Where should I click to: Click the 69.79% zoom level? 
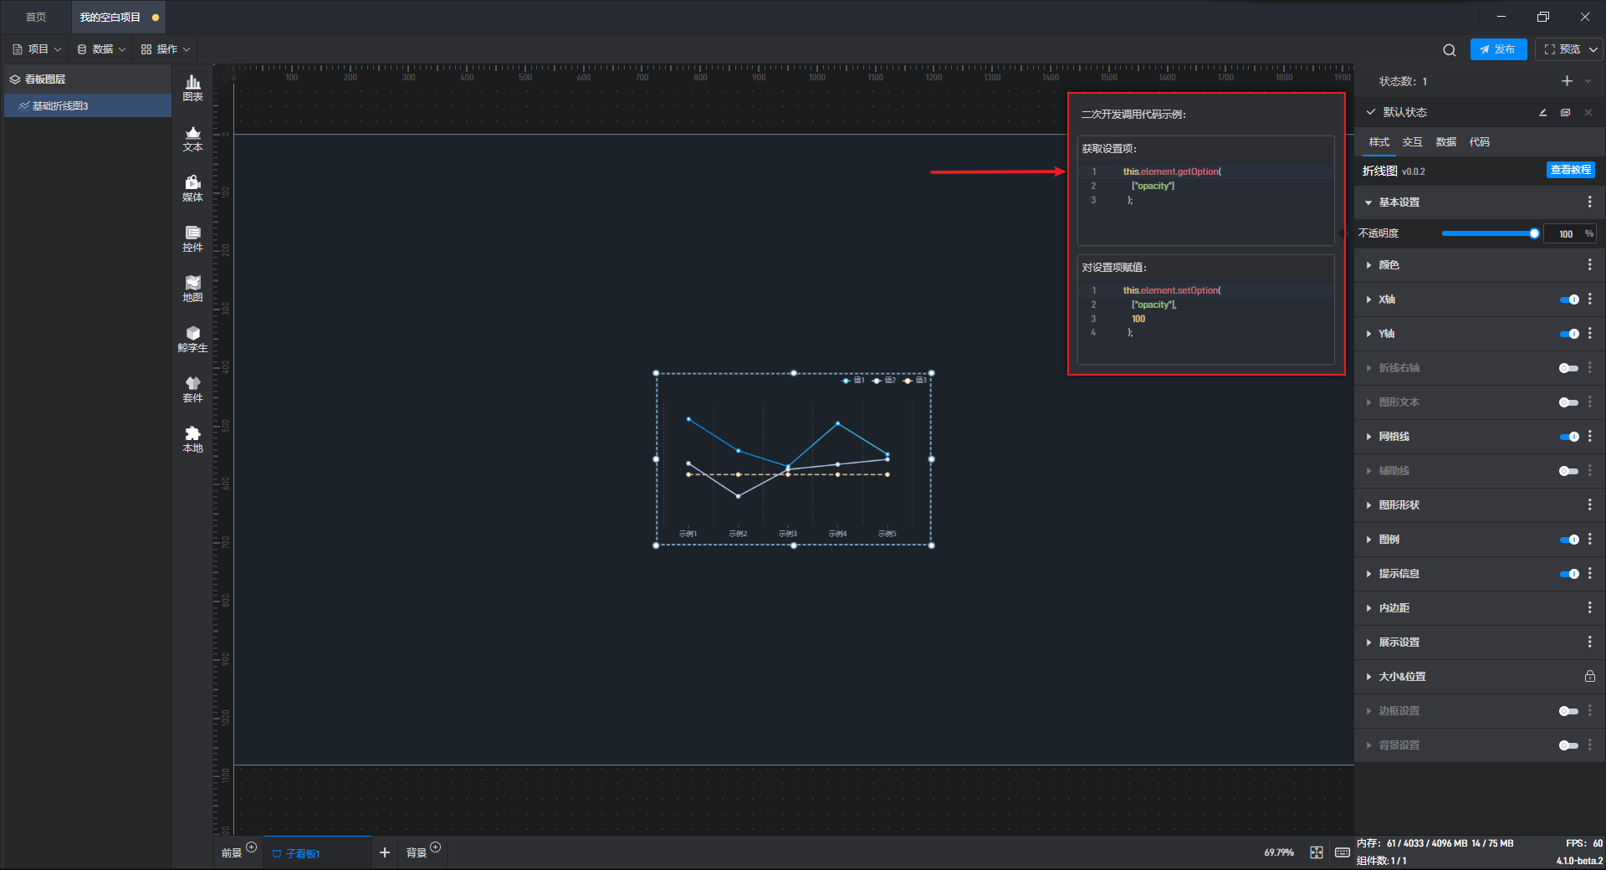click(x=1278, y=852)
